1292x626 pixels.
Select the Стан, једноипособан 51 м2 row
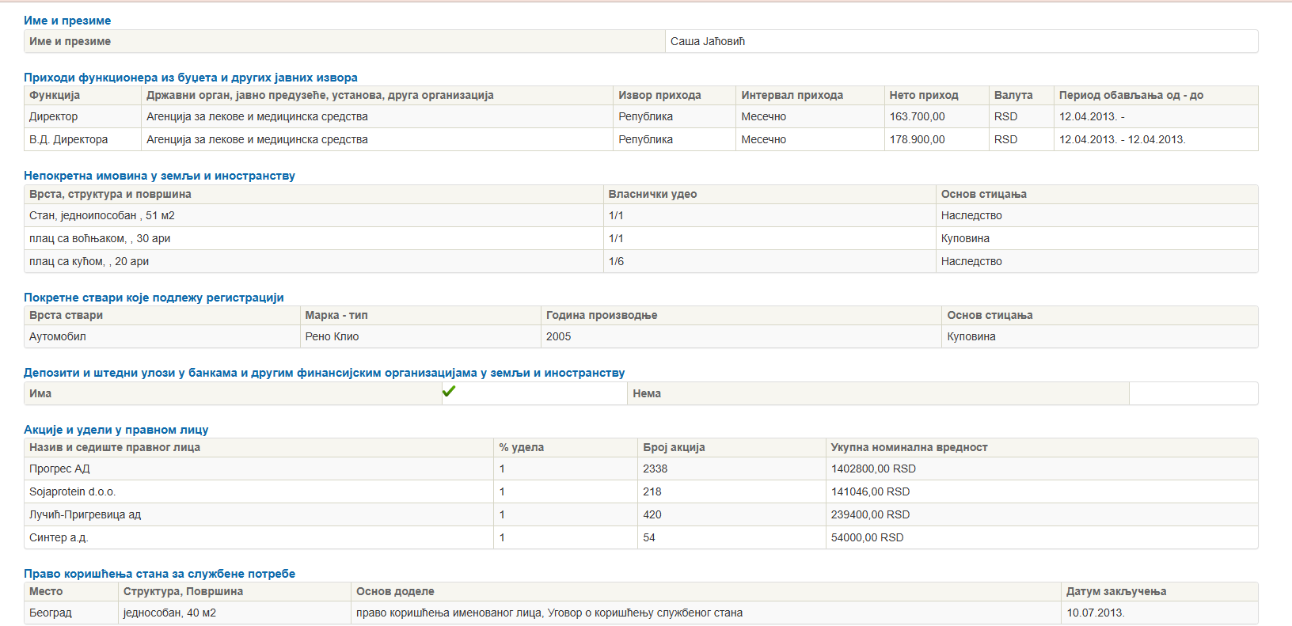coord(102,215)
